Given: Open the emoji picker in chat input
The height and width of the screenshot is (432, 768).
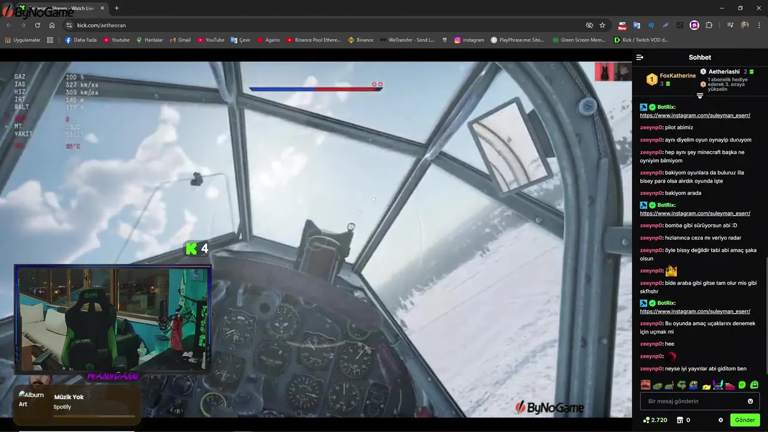Looking at the screenshot, I should (x=750, y=401).
